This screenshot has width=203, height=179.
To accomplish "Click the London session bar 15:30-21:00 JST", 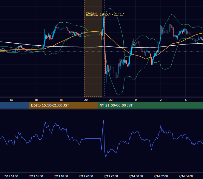I will click(x=63, y=105).
